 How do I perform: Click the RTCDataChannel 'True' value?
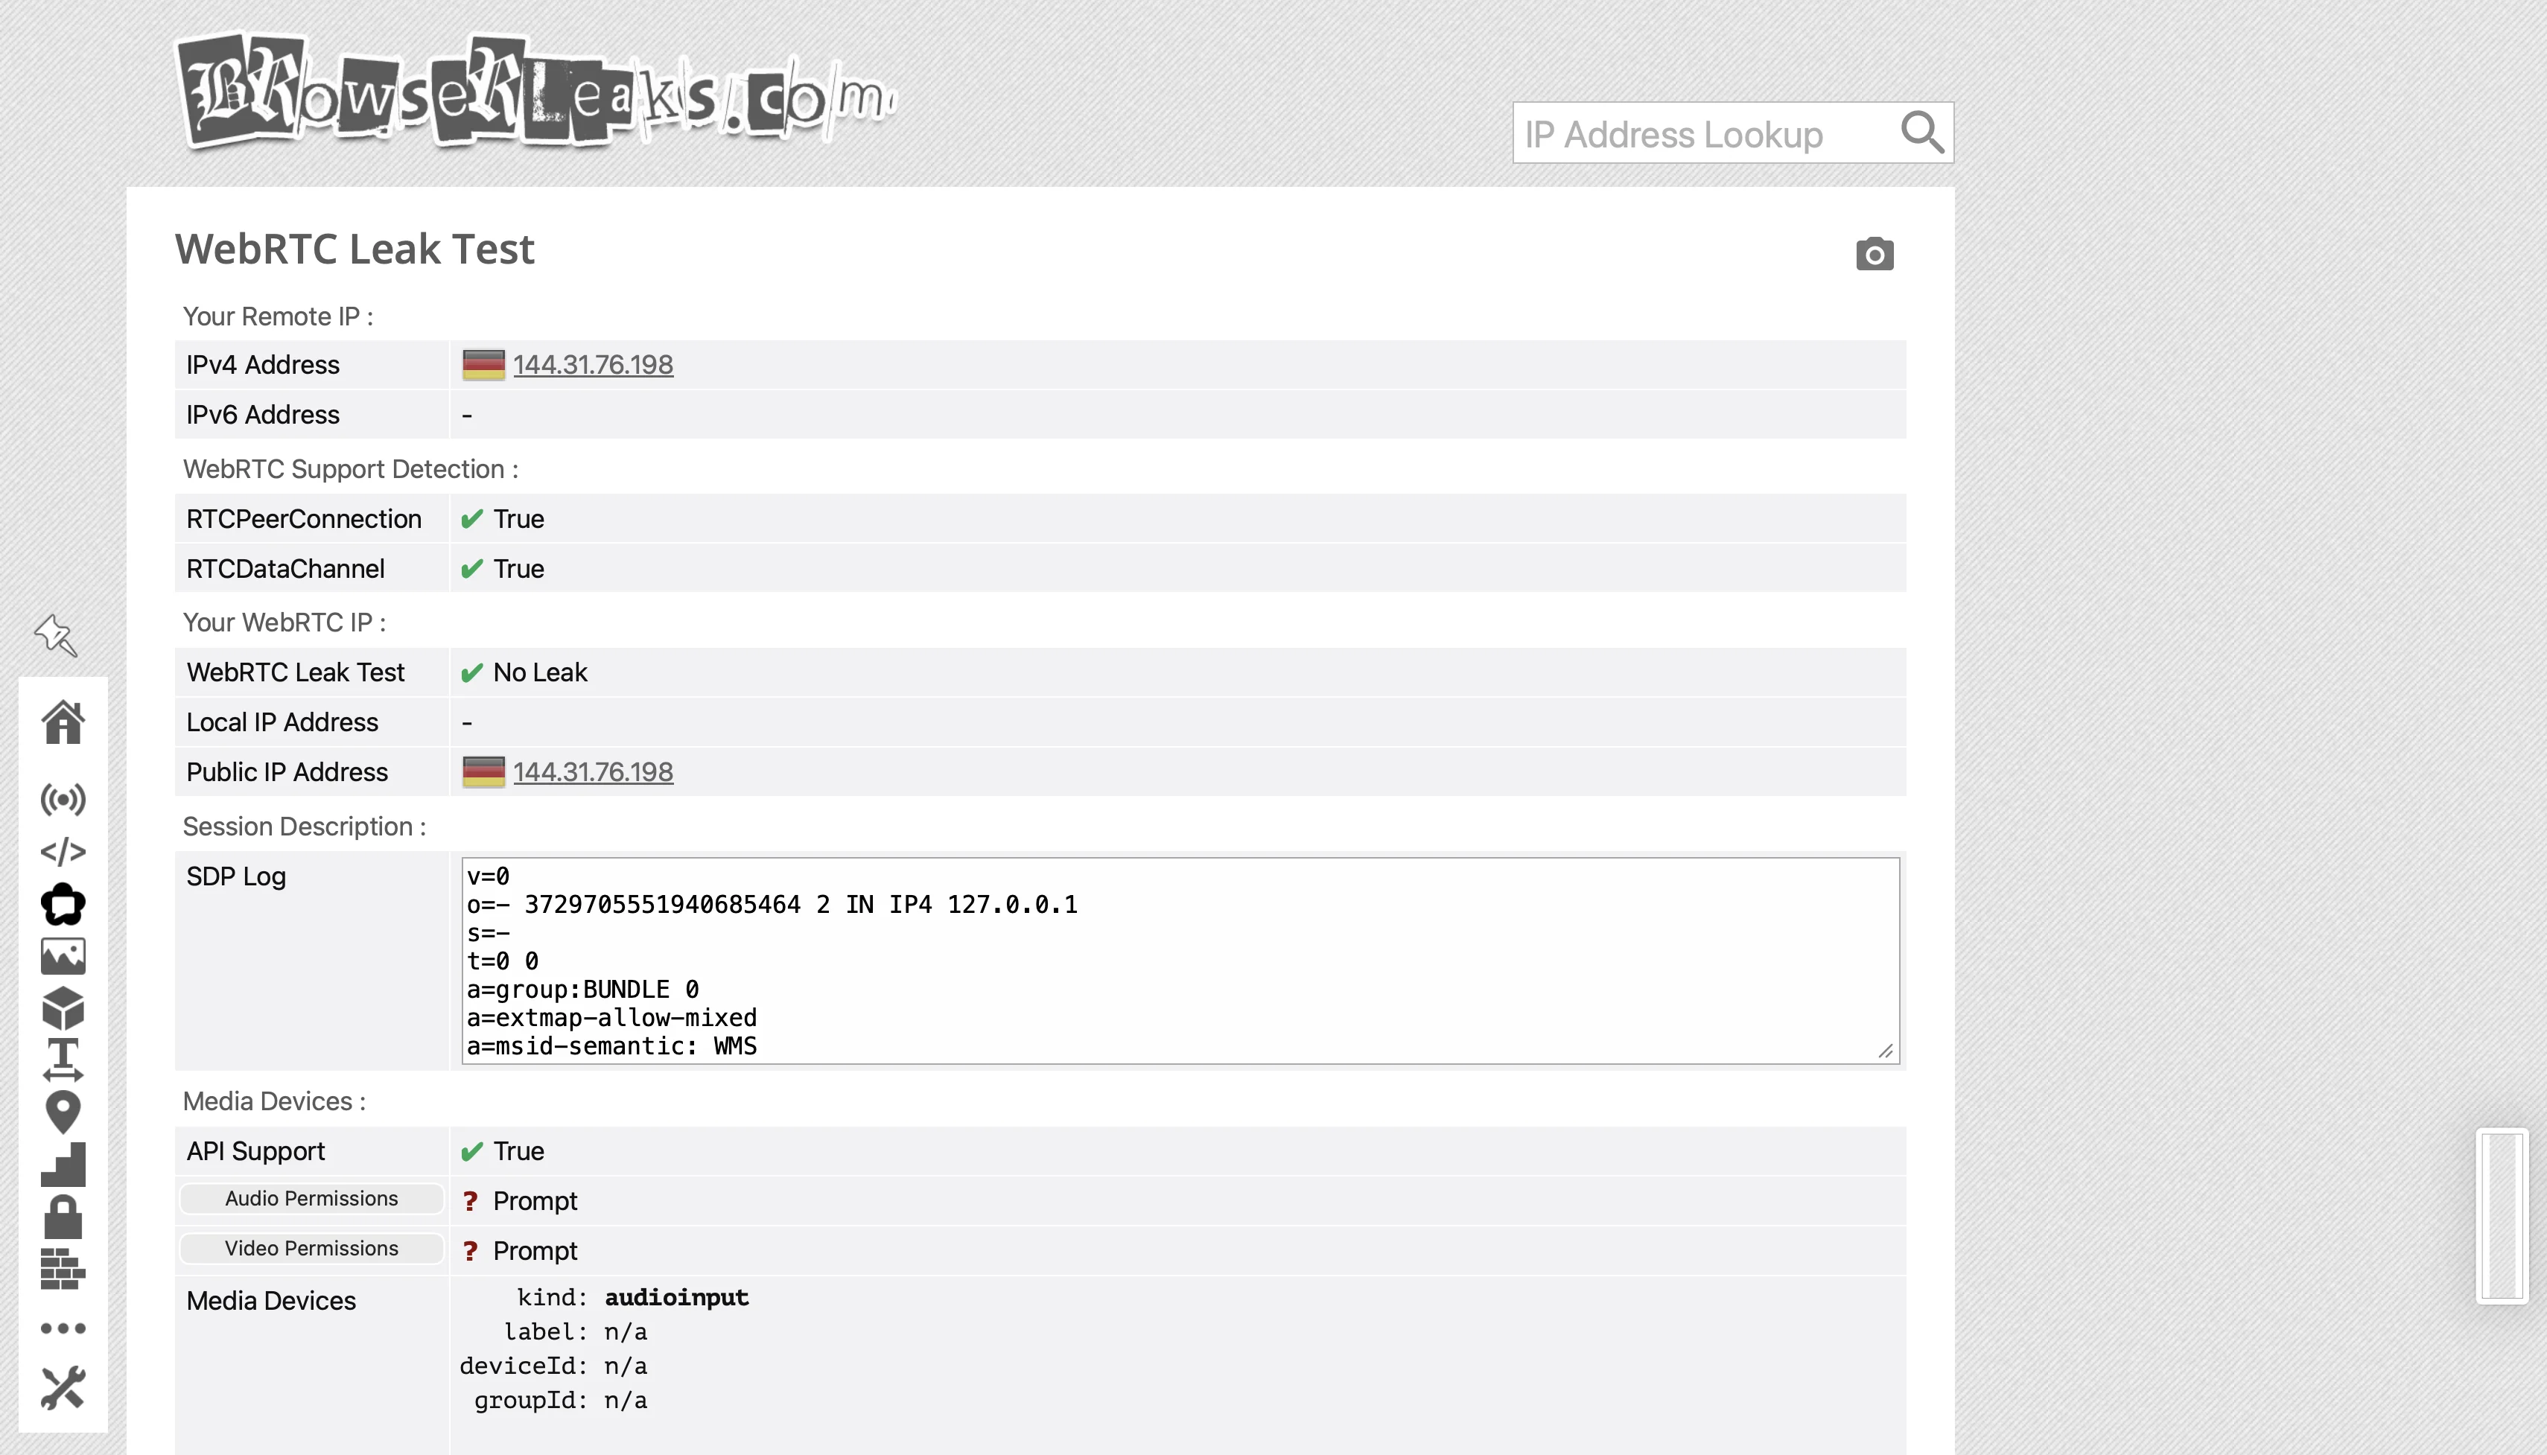click(x=518, y=569)
